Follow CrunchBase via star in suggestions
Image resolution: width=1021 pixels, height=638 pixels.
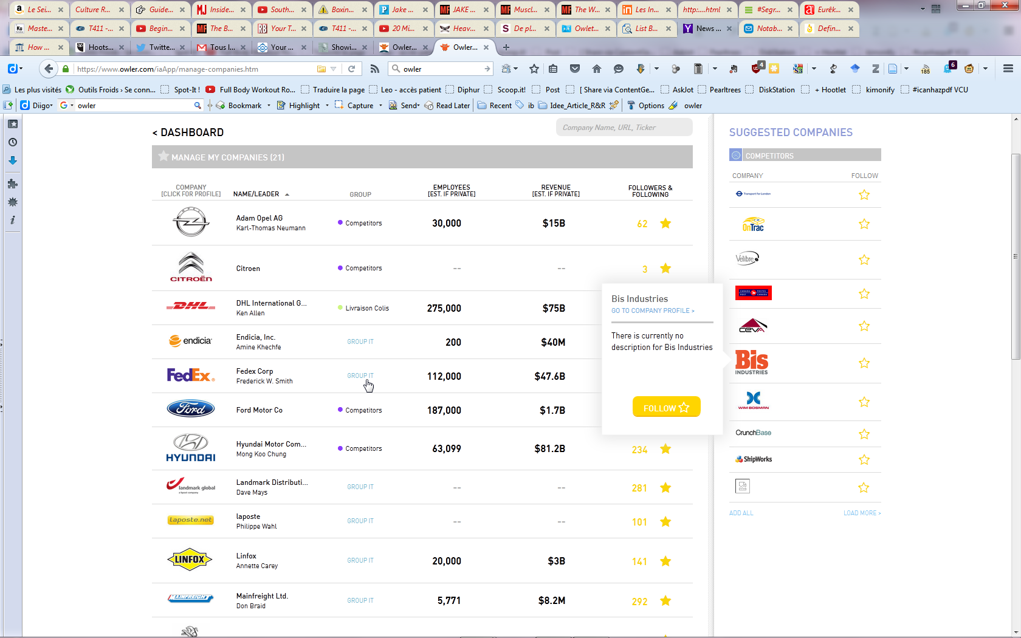[864, 434]
